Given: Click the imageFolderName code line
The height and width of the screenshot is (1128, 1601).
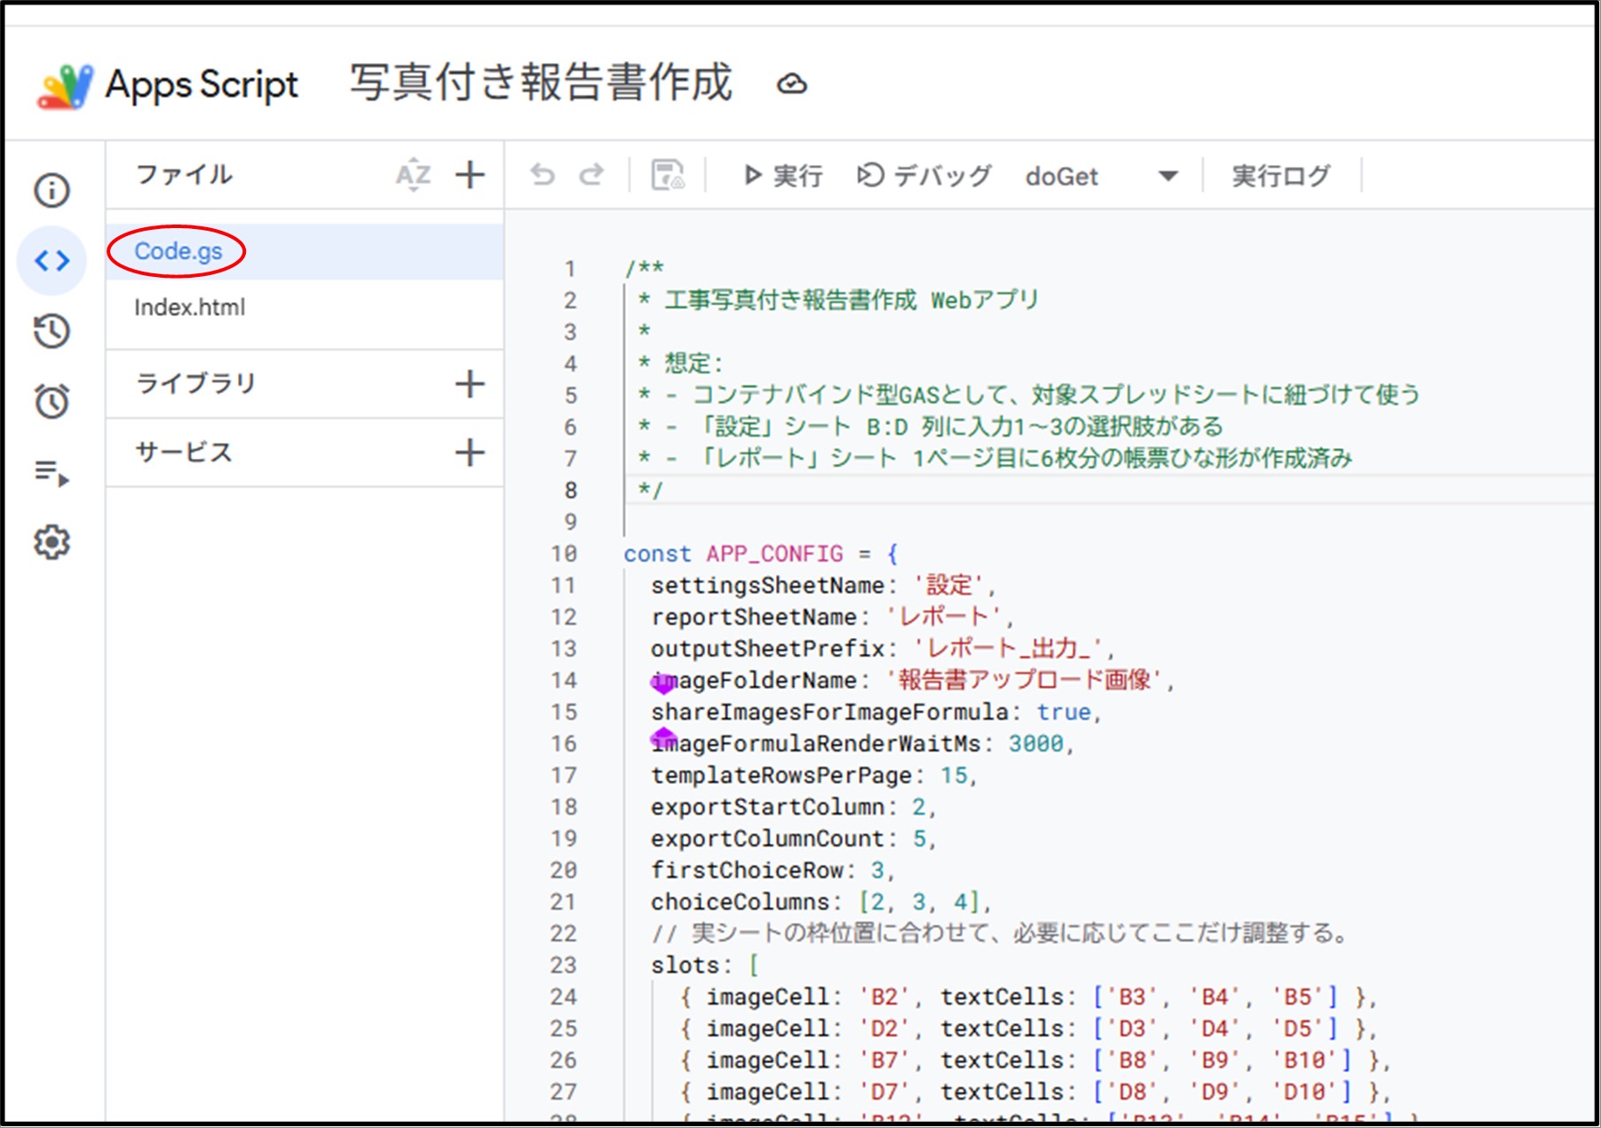Looking at the screenshot, I should (913, 681).
